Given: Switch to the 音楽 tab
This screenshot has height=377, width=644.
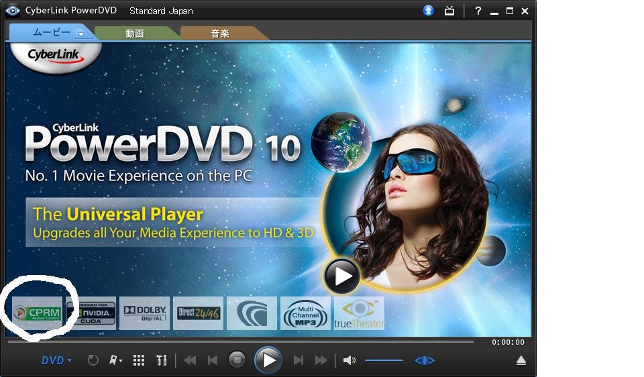Looking at the screenshot, I should [x=220, y=34].
